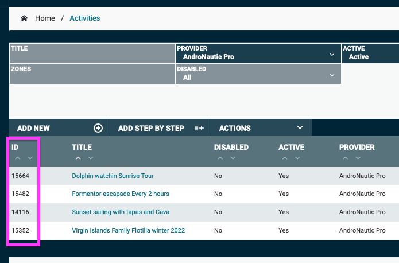Open Dolphin watchin Sunrise Tour activity

tap(113, 176)
